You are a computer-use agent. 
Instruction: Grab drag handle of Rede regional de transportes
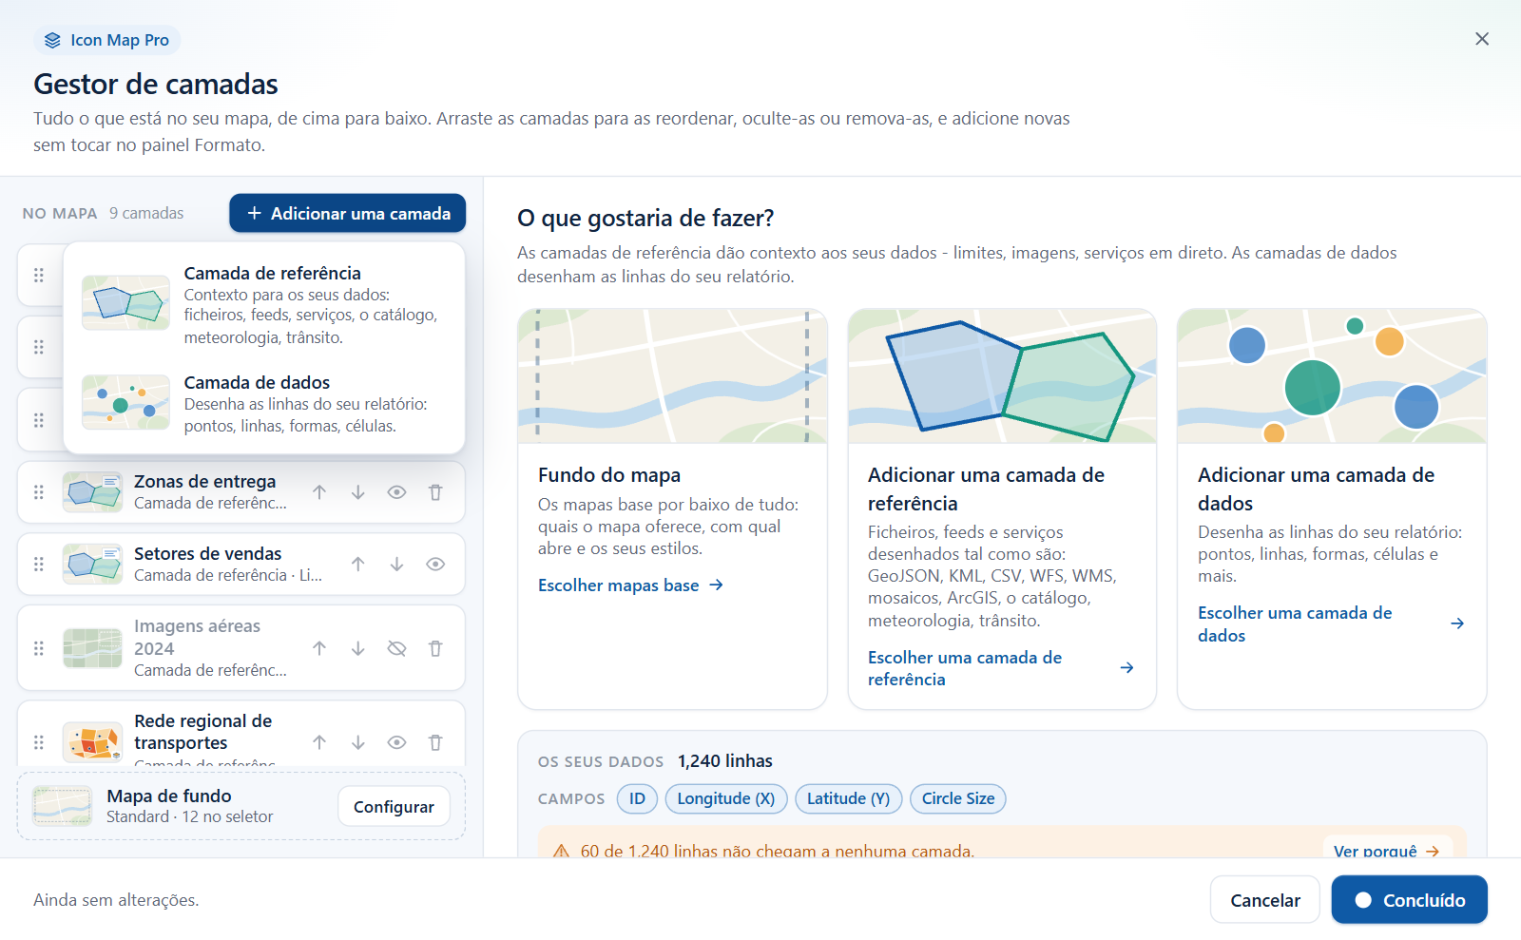(39, 742)
